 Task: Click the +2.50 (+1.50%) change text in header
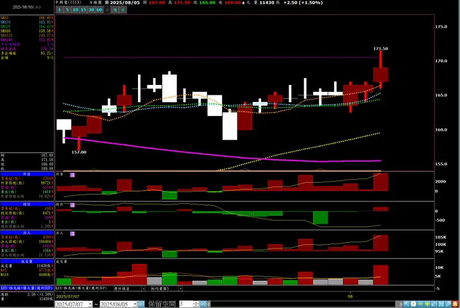click(x=303, y=2)
